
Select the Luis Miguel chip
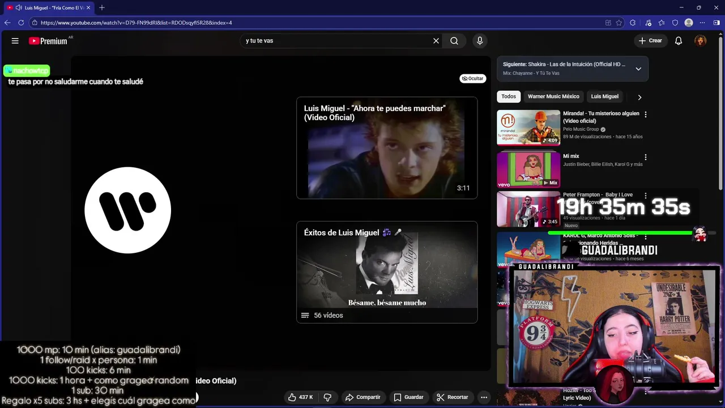coord(604,96)
